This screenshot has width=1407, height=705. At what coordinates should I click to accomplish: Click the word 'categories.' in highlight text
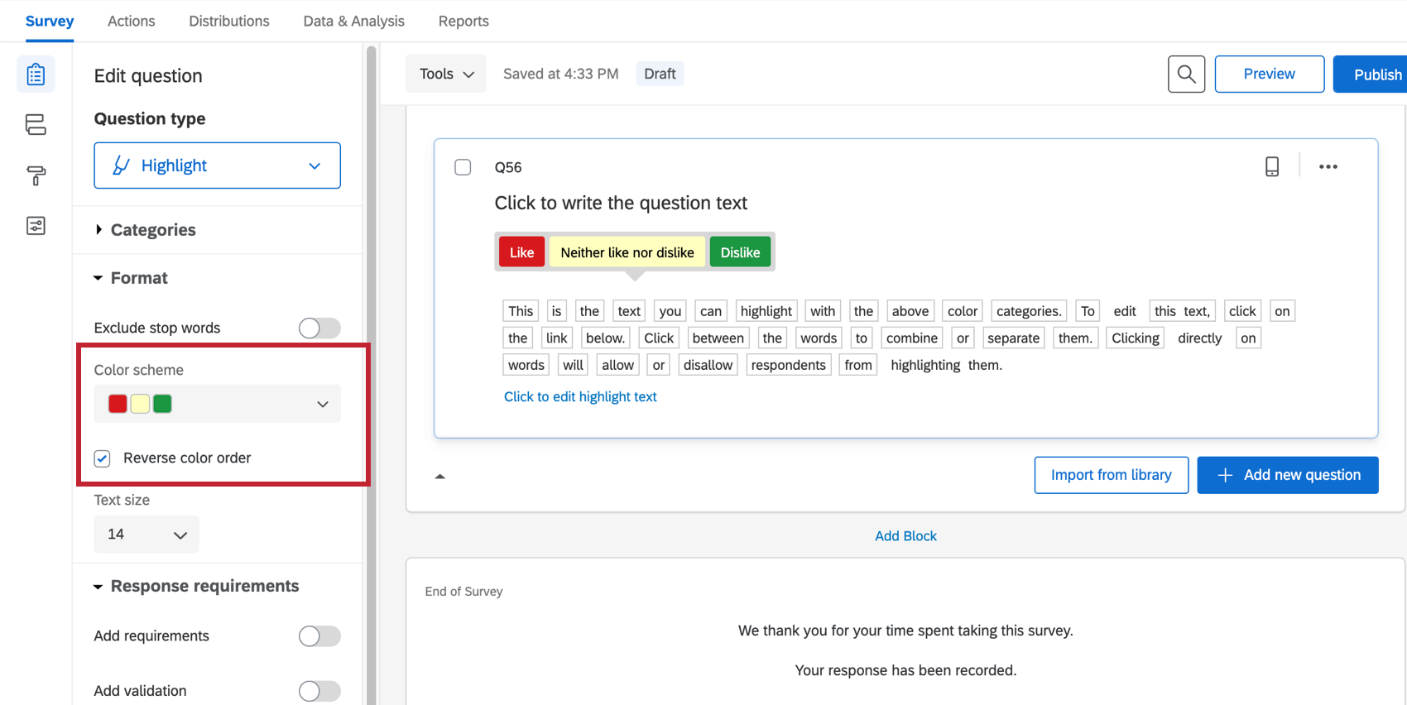coord(1029,311)
